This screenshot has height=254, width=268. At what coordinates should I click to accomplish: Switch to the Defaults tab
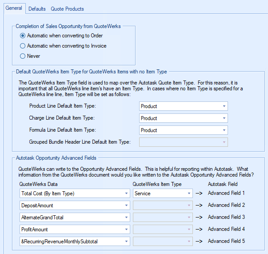click(x=37, y=8)
